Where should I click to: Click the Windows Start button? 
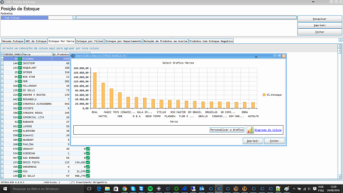pos(5,189)
